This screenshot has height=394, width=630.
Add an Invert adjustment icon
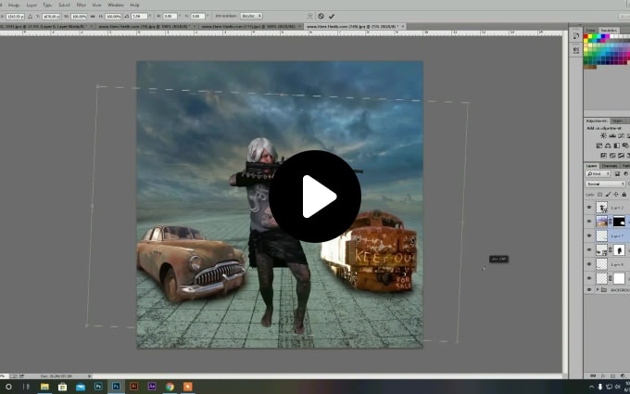pos(603,155)
